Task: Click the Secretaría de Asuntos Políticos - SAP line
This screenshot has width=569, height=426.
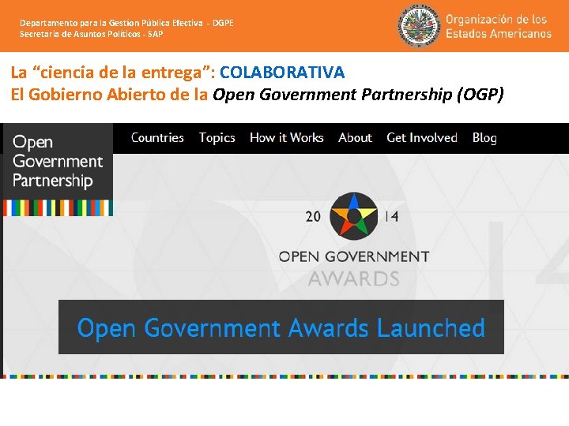Action: (91, 34)
